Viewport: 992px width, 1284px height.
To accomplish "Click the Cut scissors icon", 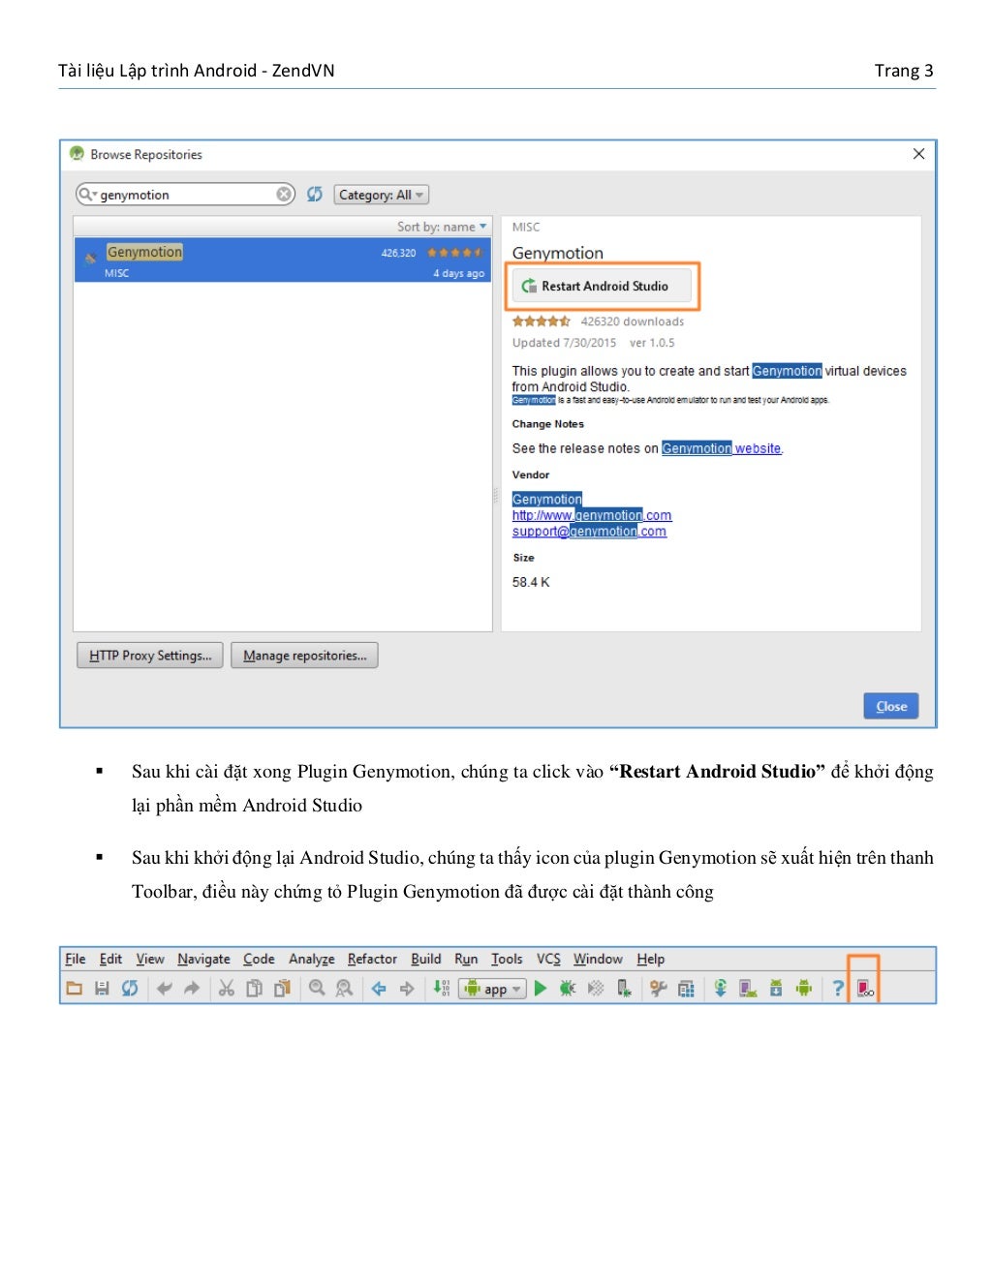I will (x=227, y=989).
